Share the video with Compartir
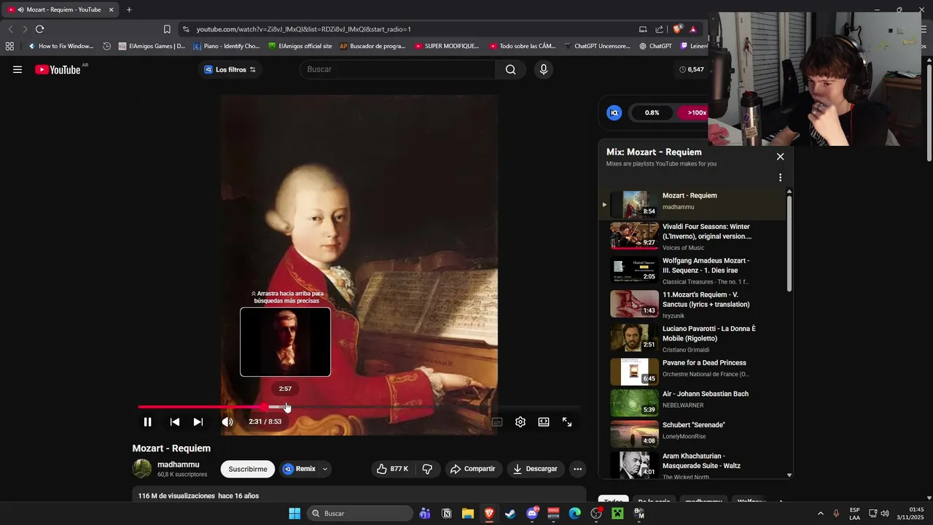Viewport: 933px width, 525px height. pyautogui.click(x=472, y=469)
